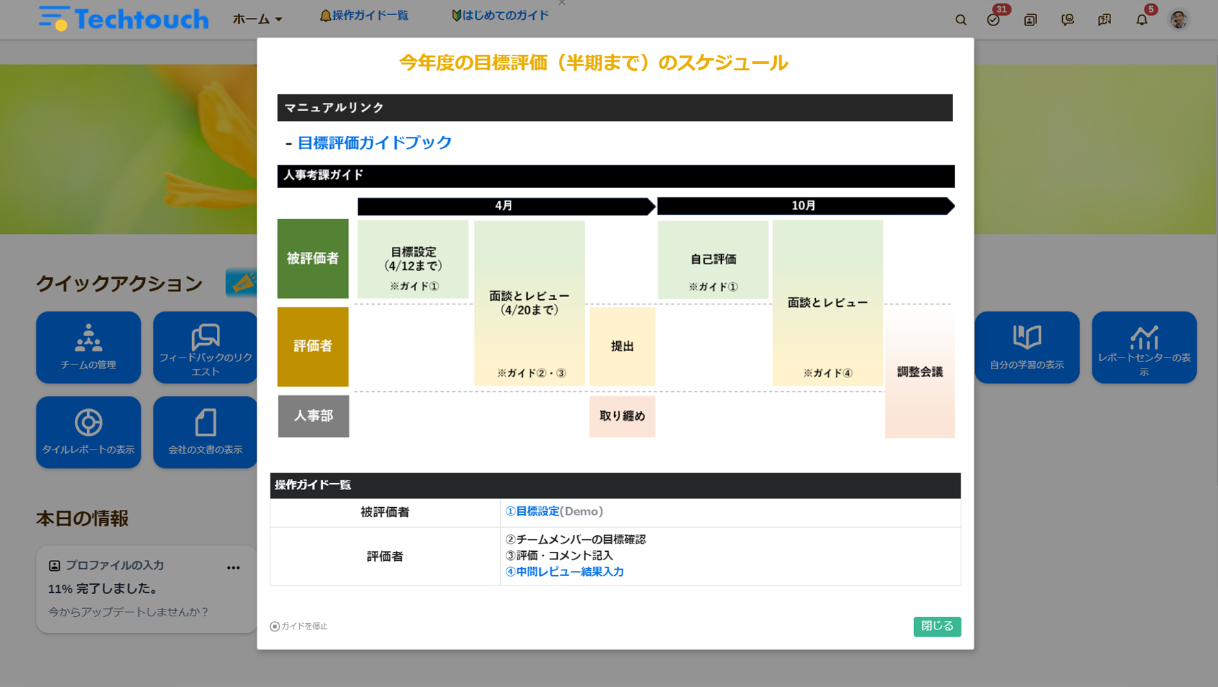Image resolution: width=1218 pixels, height=687 pixels.
Task: Open the contact card icon in the header
Action: pyautogui.click(x=1030, y=20)
